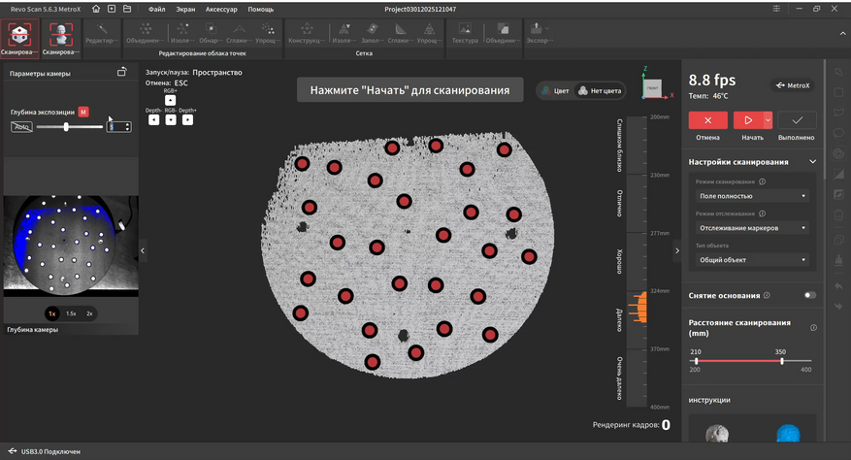The height and width of the screenshot is (460, 851).
Task: Toggle the Снятие основания switch
Action: coord(809,295)
